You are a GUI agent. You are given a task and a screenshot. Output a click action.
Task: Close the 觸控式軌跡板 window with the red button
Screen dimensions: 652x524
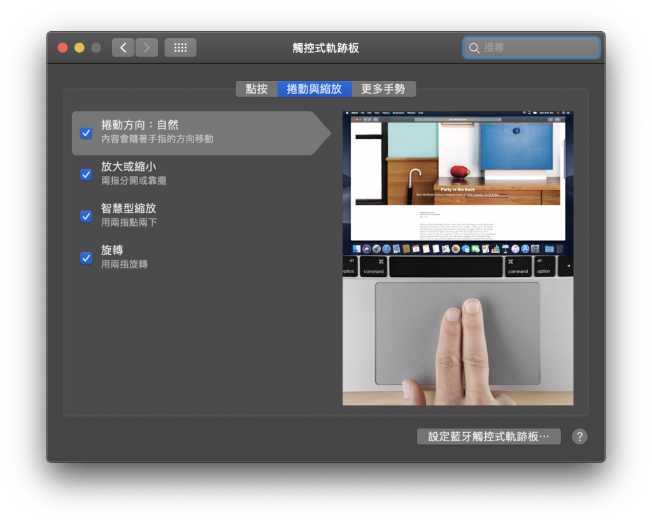[x=63, y=48]
